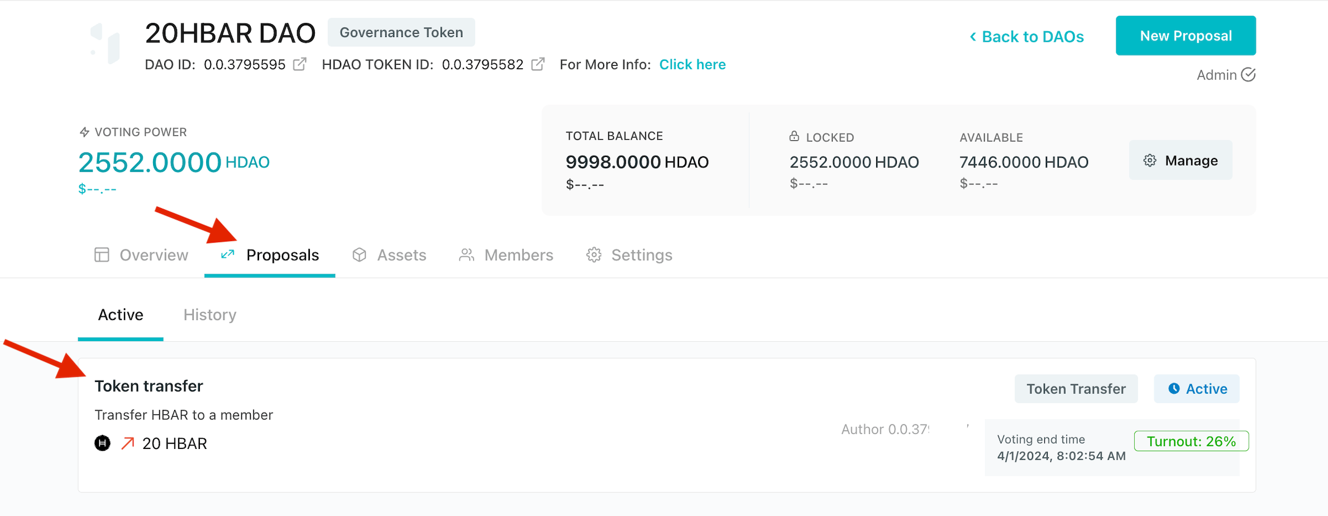Go back using the Back to DAOs chevron
1328x516 pixels.
(x=973, y=37)
